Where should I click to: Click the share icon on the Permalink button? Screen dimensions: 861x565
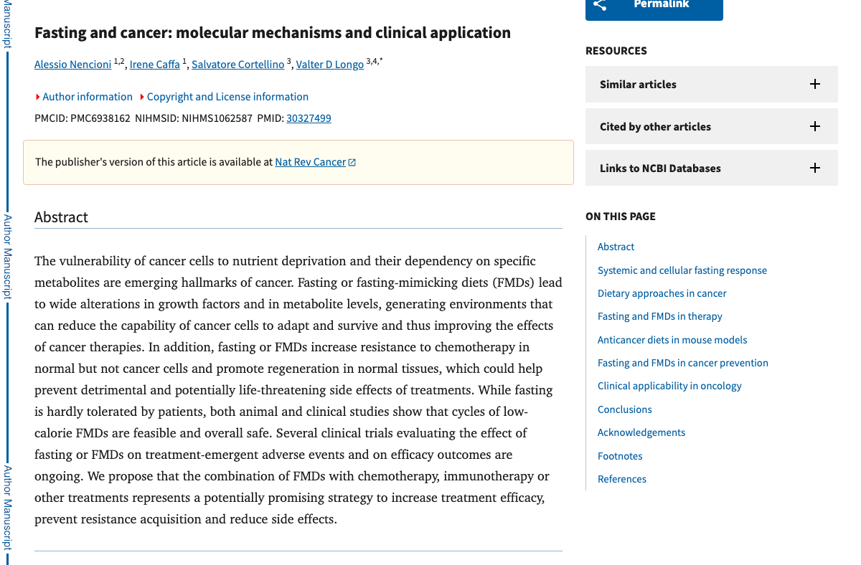(x=600, y=6)
